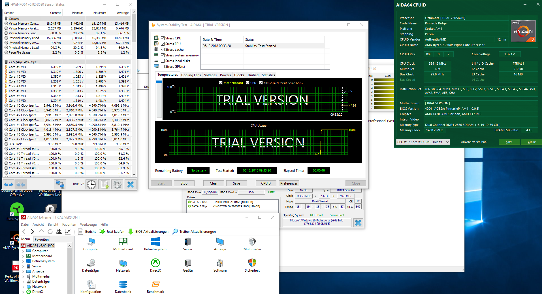This screenshot has height=294, width=542.
Task: Switch to the Cooling Fans tab
Action: 191,75
